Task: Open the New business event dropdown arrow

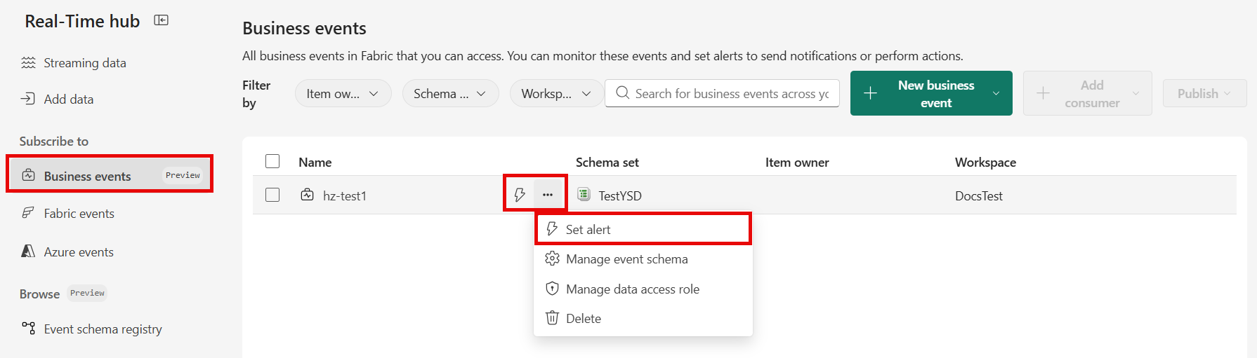Action: point(996,93)
